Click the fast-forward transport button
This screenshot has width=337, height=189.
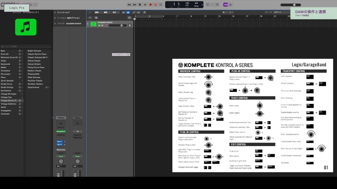point(135,5)
